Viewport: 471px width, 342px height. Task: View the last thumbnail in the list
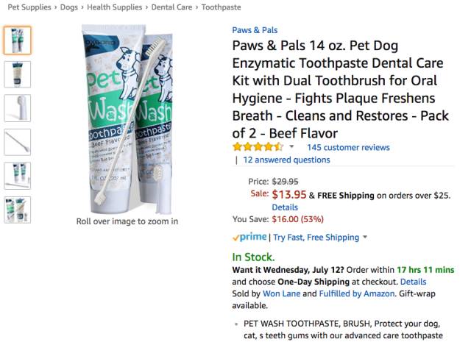point(17,210)
